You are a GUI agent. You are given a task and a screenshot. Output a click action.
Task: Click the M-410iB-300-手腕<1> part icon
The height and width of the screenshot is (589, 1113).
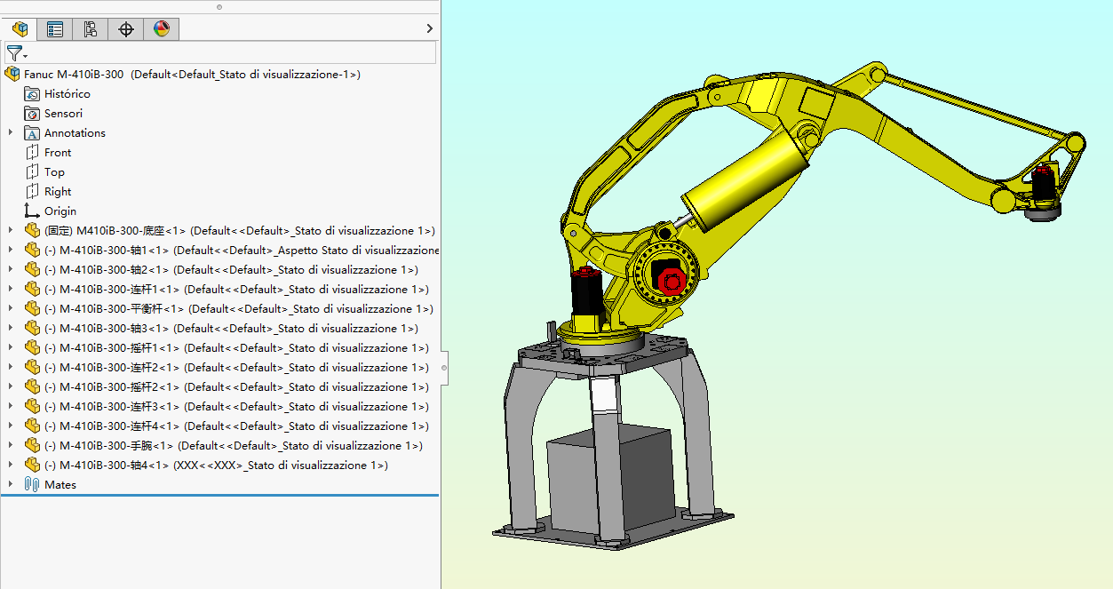[x=32, y=446]
